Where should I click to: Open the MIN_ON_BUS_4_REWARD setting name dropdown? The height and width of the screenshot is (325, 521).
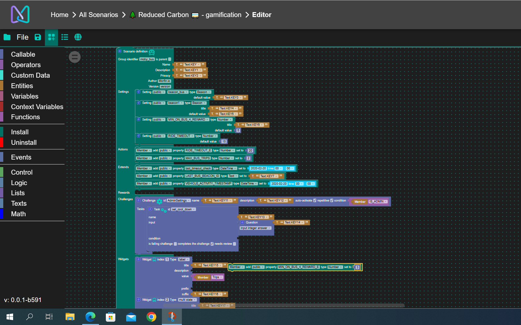(188, 120)
